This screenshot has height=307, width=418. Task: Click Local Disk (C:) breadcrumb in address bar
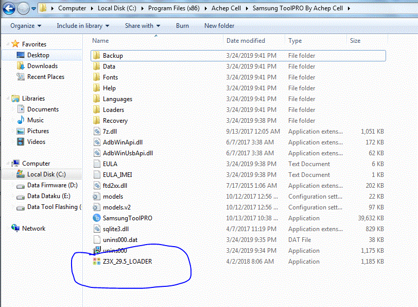(x=117, y=8)
